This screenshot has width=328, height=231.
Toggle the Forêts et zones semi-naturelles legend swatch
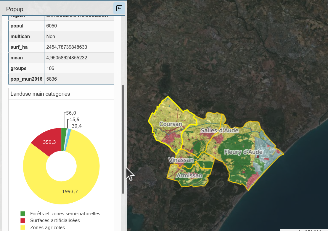[x=23, y=214]
